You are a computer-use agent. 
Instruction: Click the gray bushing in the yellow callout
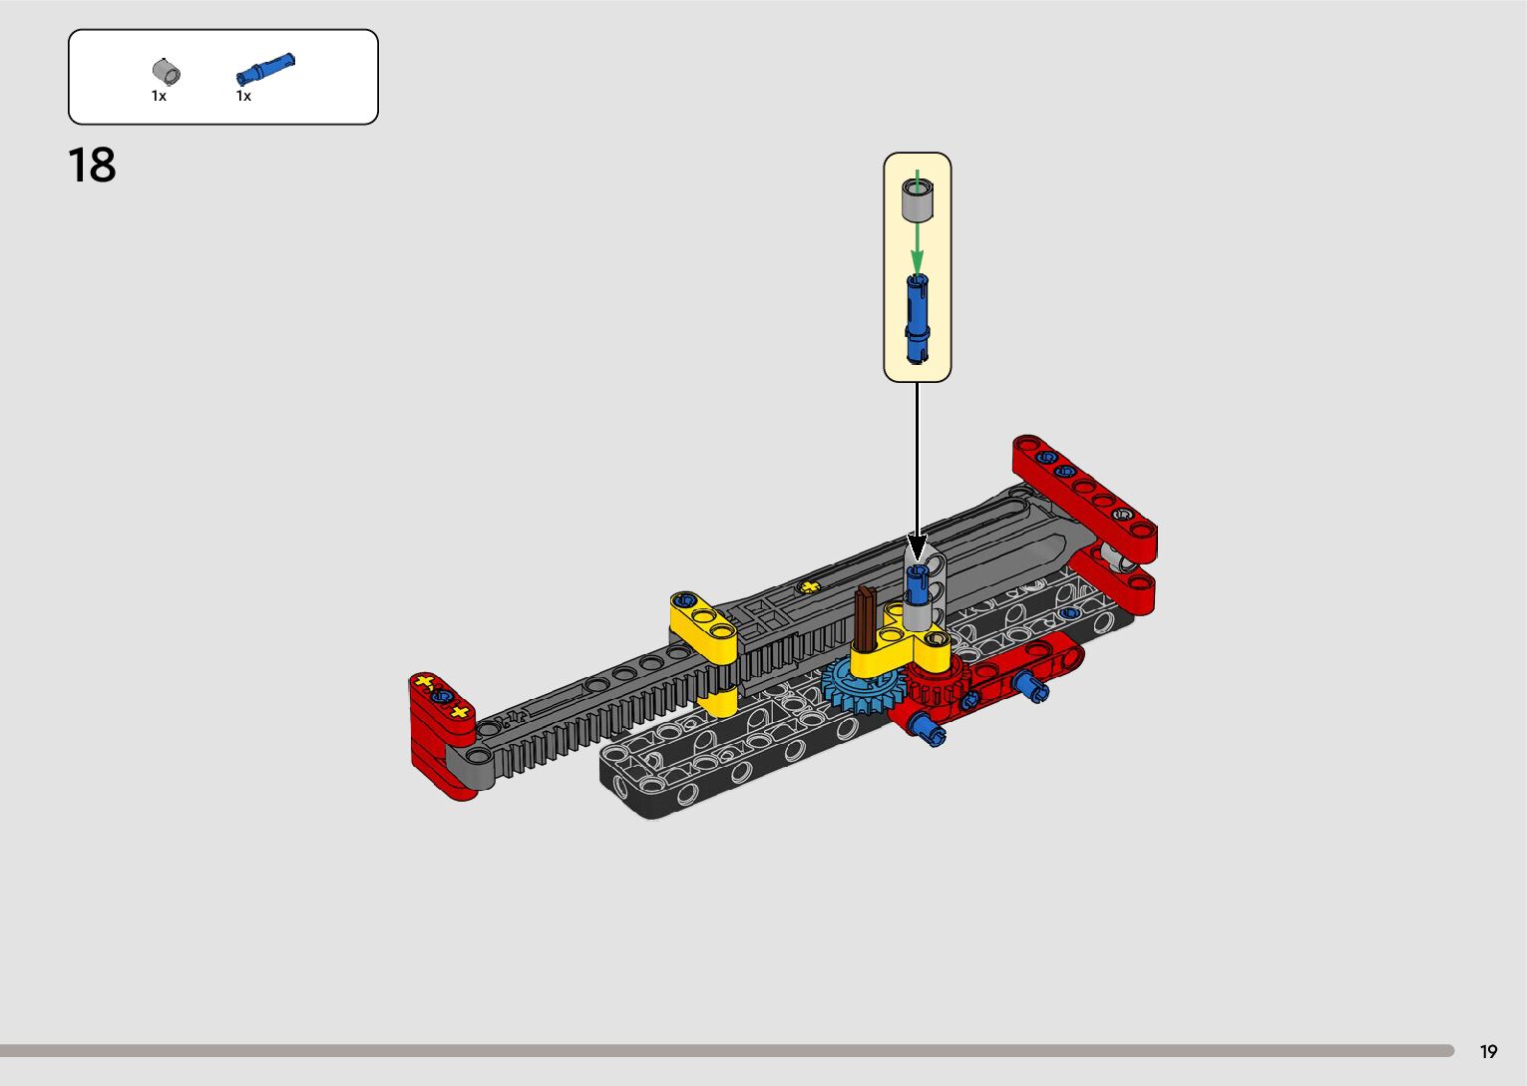917,199
